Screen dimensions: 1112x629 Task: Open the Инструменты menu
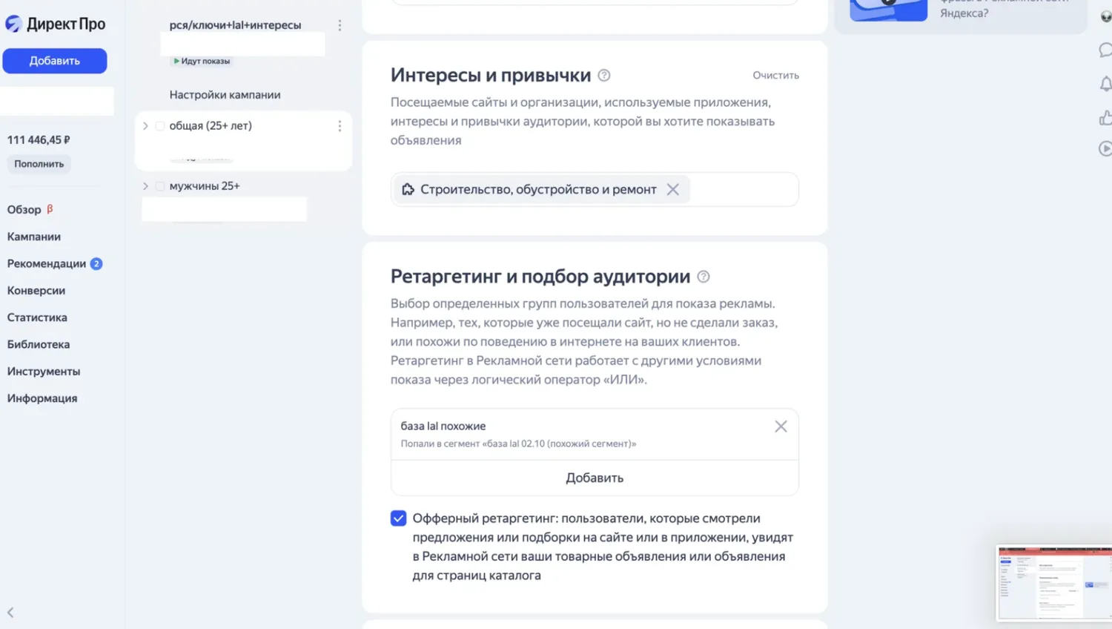pyautogui.click(x=44, y=371)
